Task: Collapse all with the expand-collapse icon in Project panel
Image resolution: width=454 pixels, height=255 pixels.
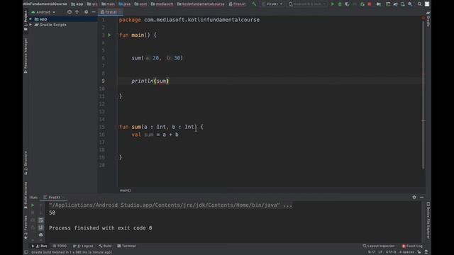Action: pyautogui.click(x=77, y=12)
